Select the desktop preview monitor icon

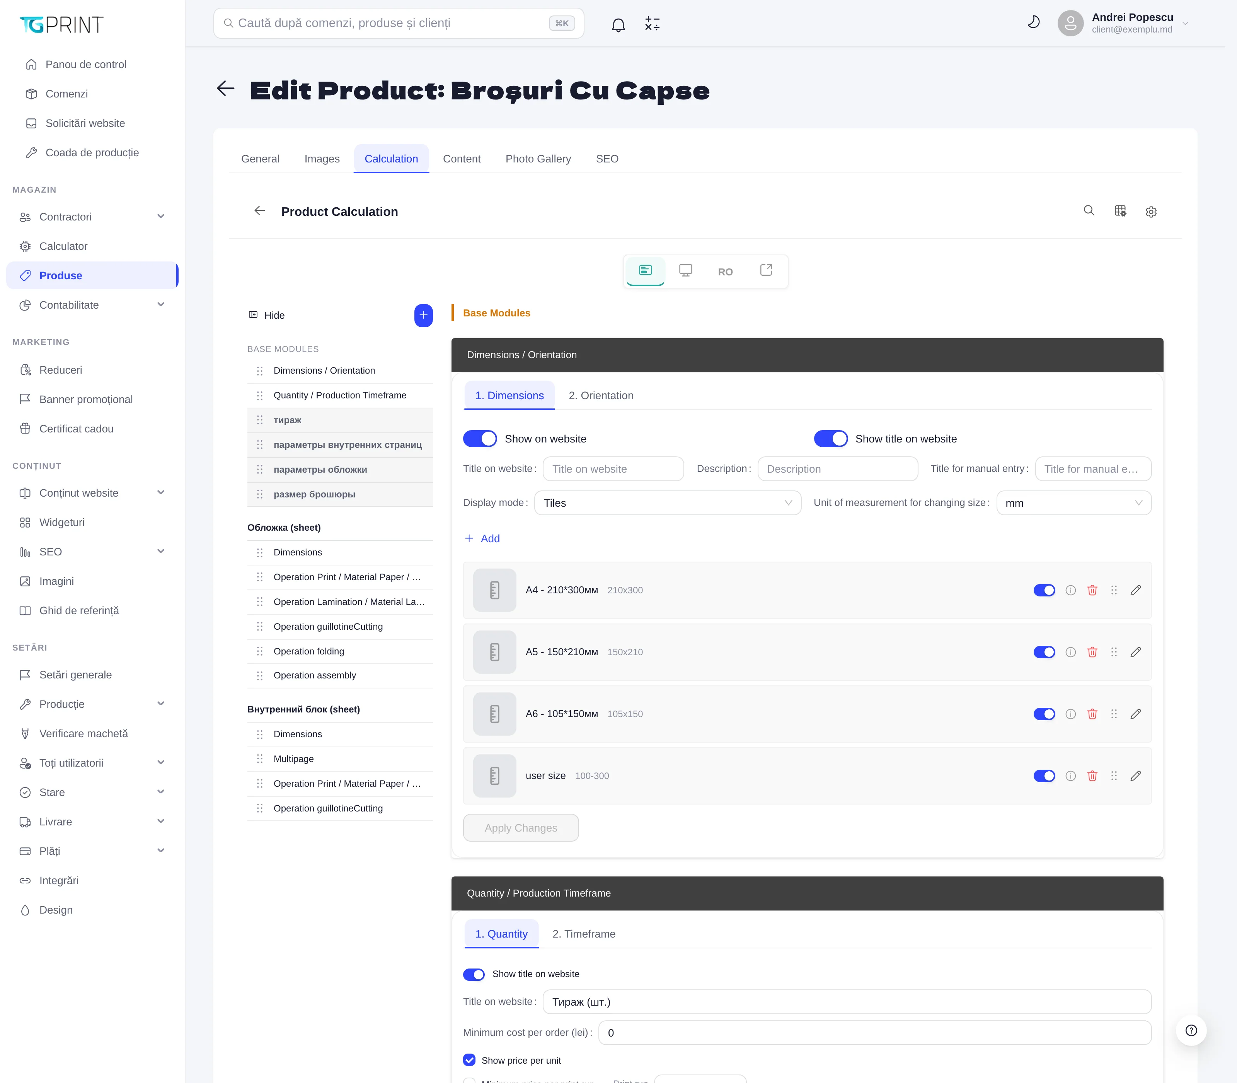coord(685,270)
